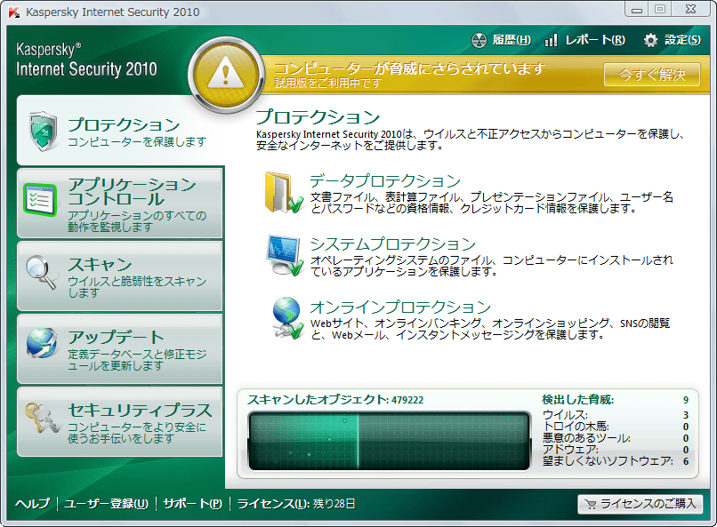Click the radiation History icon
The height and width of the screenshot is (527, 717).
click(x=479, y=41)
